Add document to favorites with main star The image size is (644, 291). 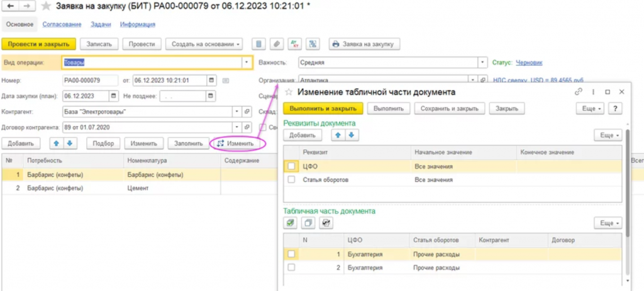[45, 6]
